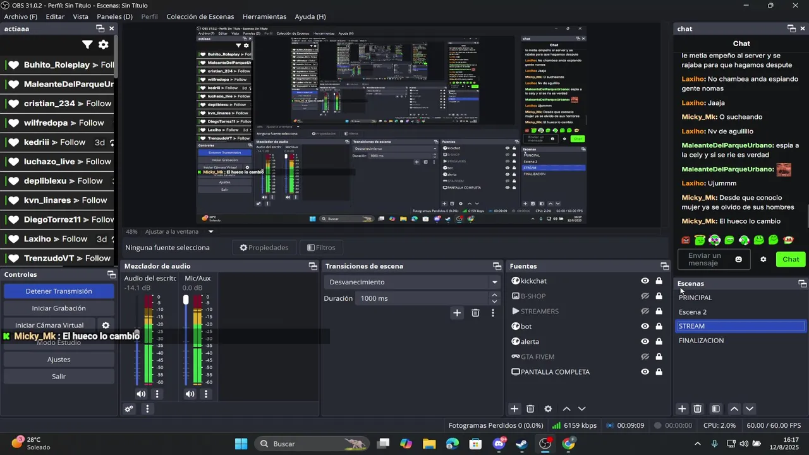Mute Mic/Aux speaker icon
The image size is (809, 455).
[190, 394]
